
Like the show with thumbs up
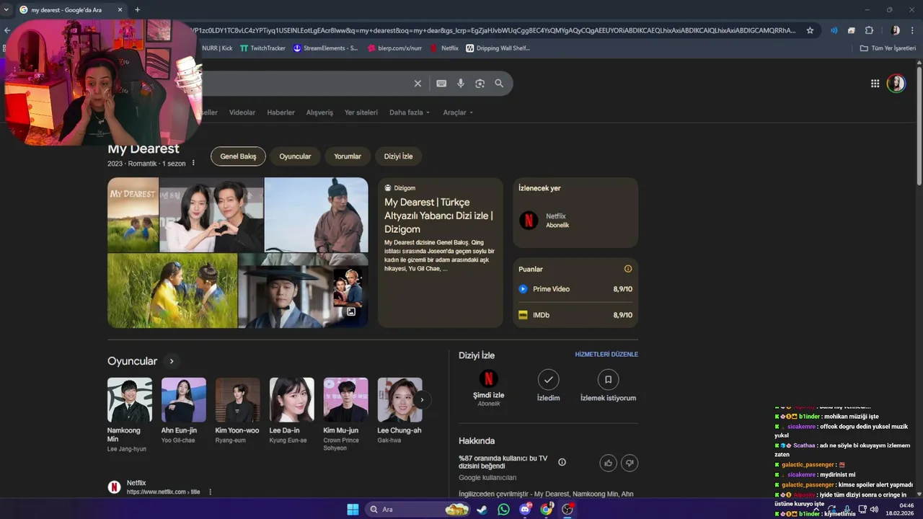click(x=608, y=463)
